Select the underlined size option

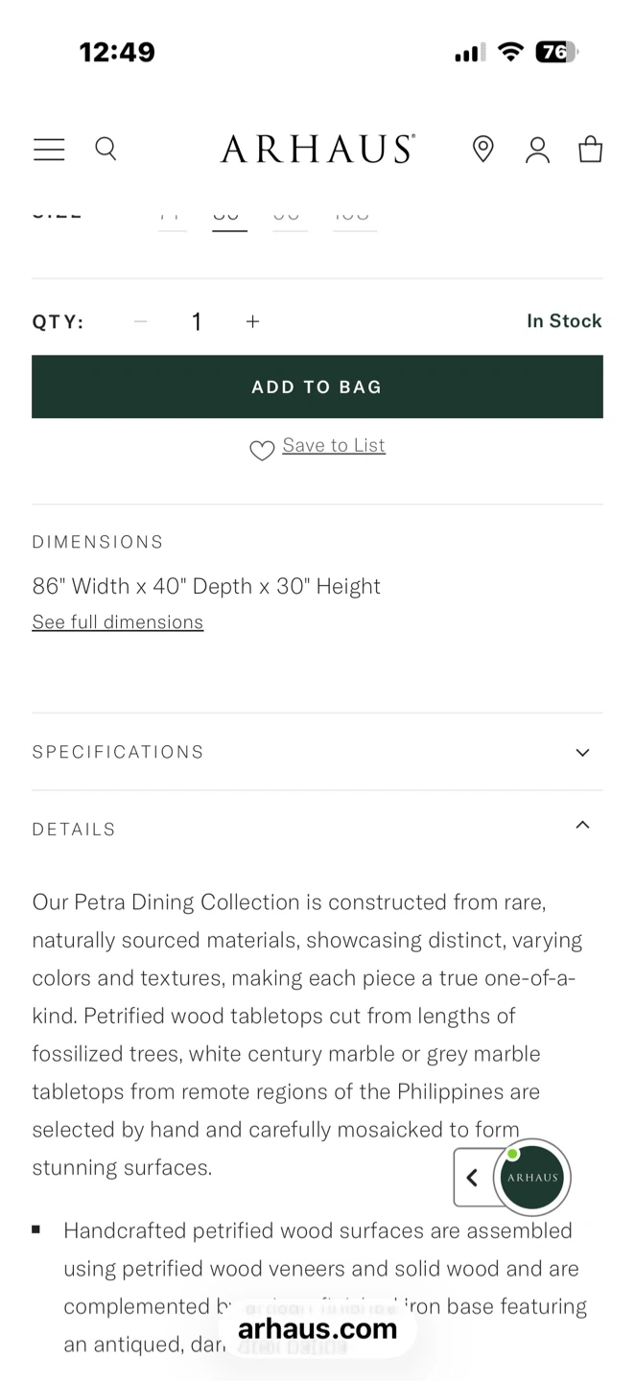229,216
